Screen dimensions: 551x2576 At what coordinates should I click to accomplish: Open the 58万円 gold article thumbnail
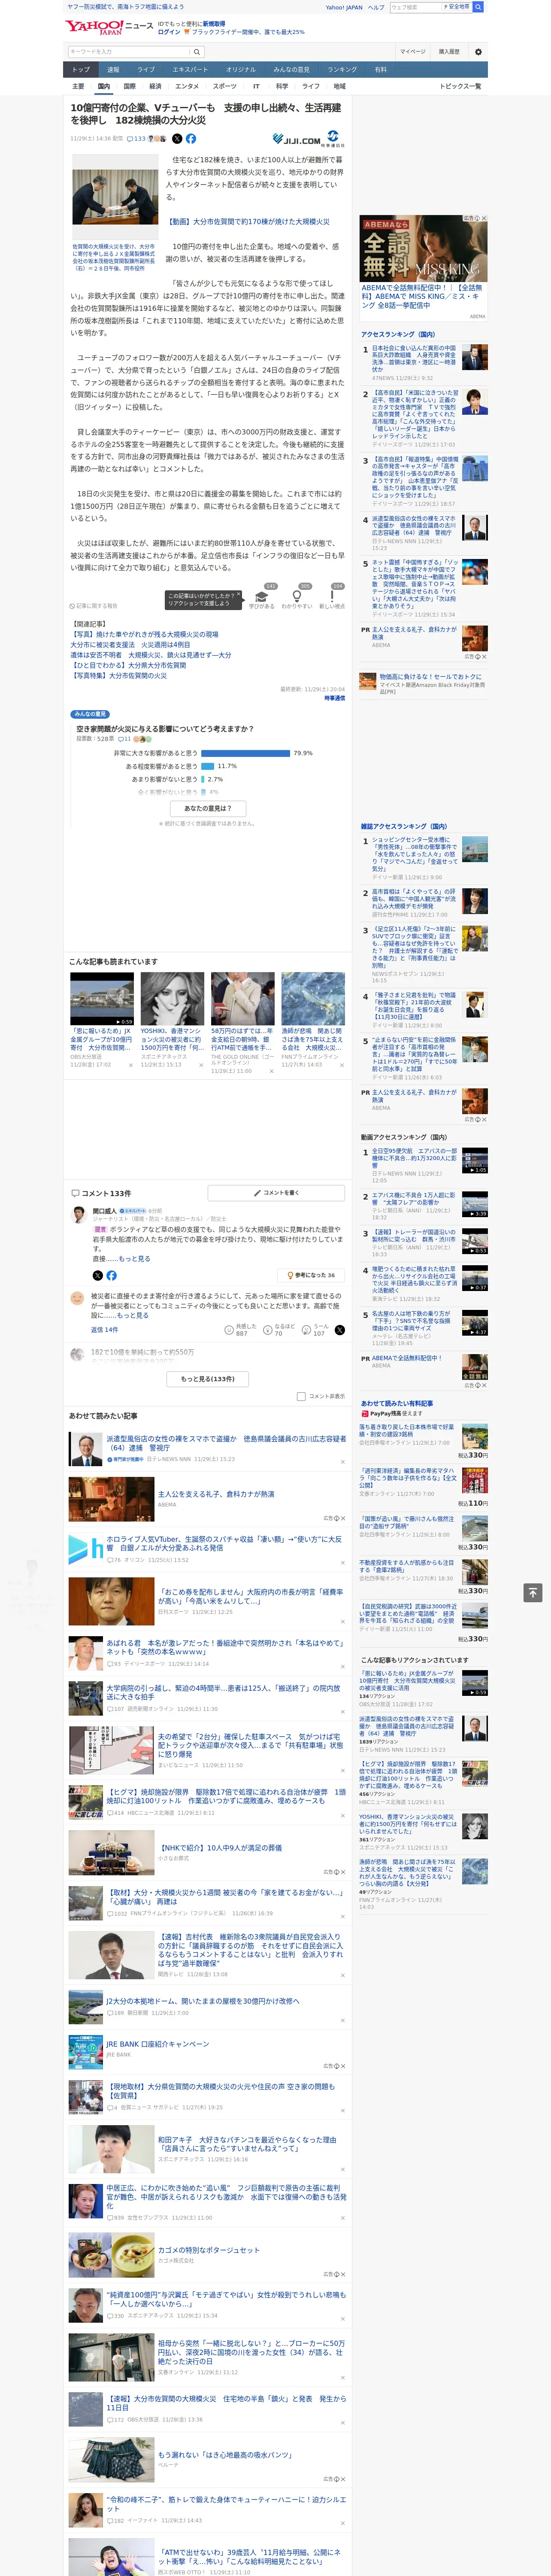click(242, 998)
